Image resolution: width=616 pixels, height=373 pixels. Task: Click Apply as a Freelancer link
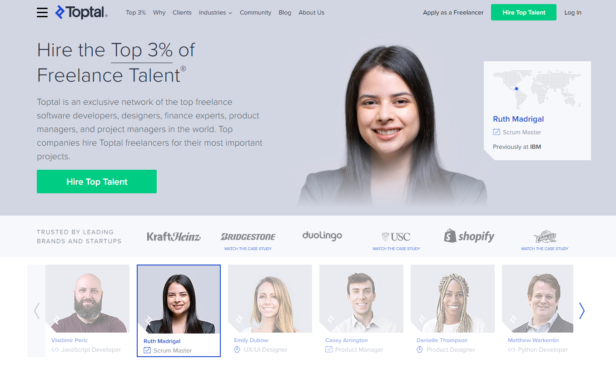[453, 13]
